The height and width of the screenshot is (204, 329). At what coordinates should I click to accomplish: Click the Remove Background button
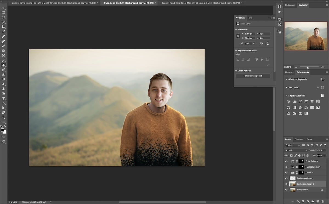tap(253, 76)
